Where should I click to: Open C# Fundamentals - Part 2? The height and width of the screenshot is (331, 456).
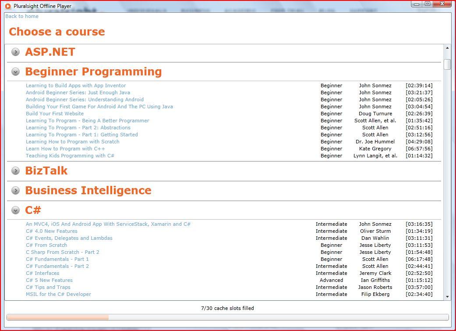tap(57, 266)
